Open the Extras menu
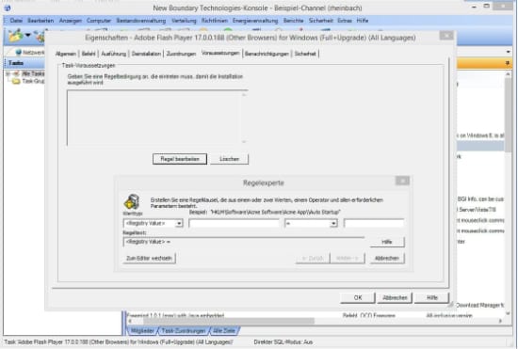The image size is (518, 349). tap(344, 21)
